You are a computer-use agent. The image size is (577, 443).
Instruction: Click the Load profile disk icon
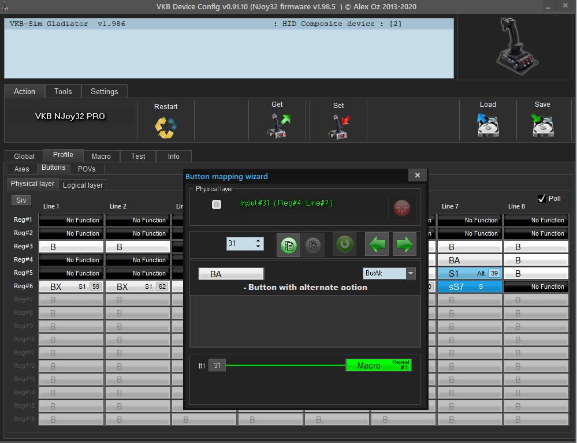[x=488, y=125]
